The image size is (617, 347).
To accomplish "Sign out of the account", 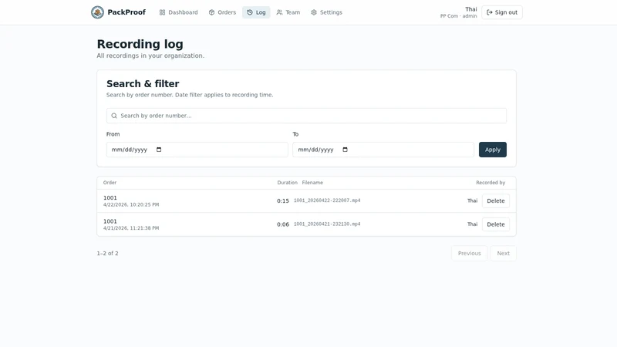I will pyautogui.click(x=502, y=12).
